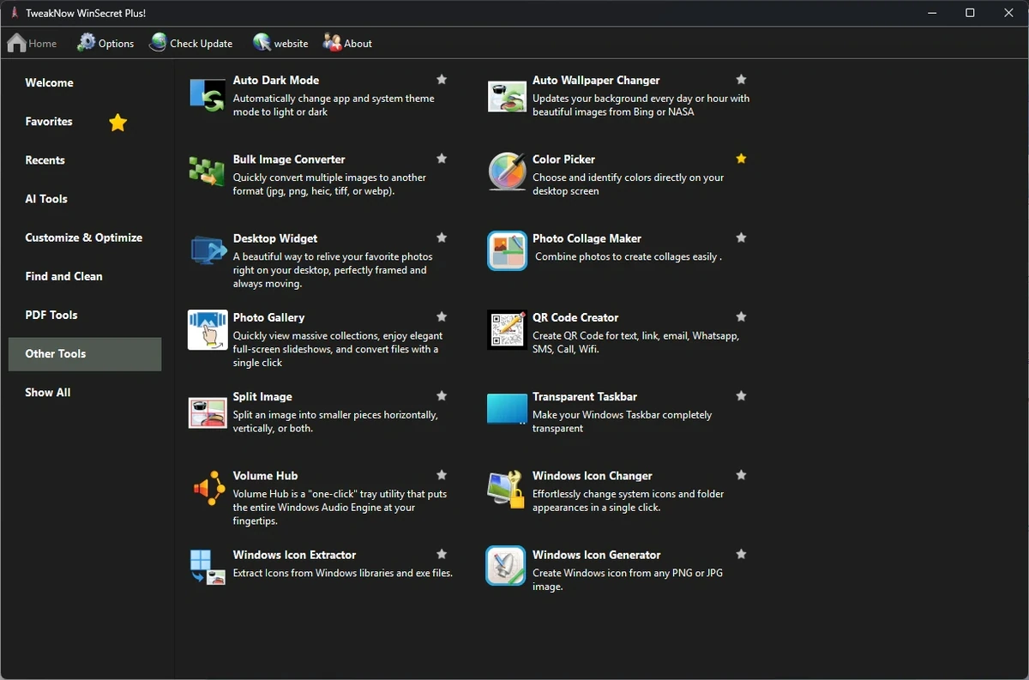Click the Desktop Widget description text
This screenshot has width=1029, height=680.
(x=333, y=270)
